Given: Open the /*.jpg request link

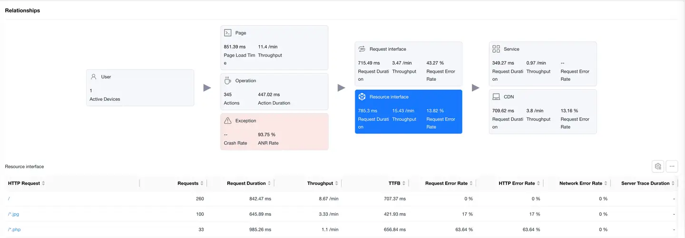Looking at the screenshot, I should (13, 214).
